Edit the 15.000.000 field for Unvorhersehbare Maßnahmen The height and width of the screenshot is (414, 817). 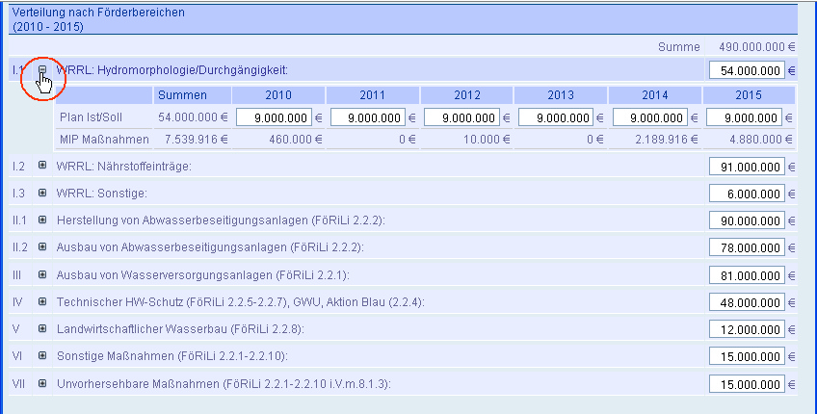coord(747,384)
